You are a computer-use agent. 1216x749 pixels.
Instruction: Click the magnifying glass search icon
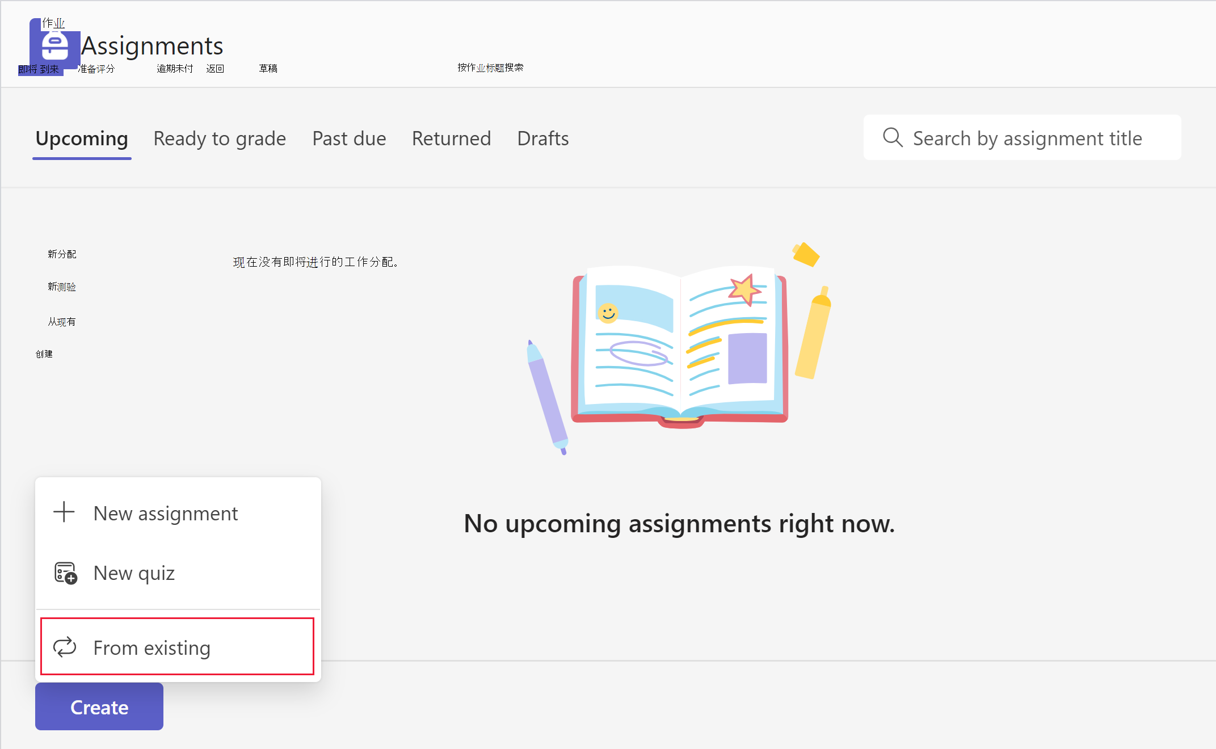point(893,137)
